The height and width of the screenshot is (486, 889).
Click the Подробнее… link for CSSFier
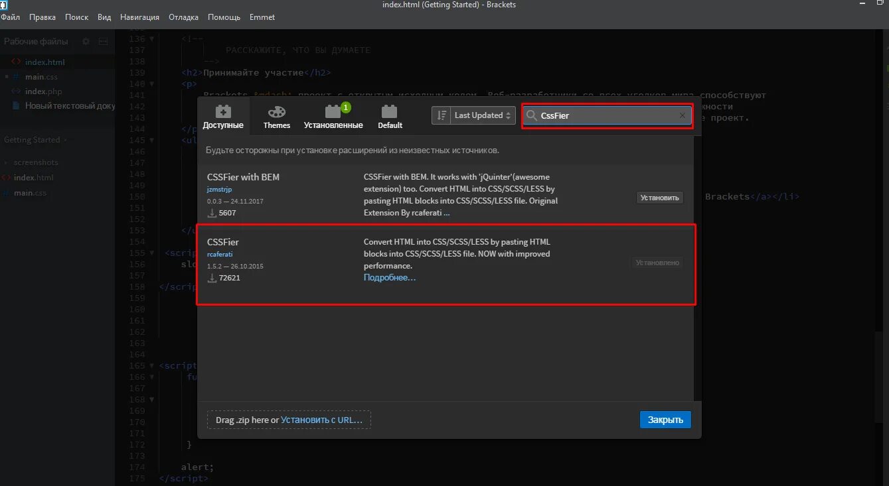click(390, 278)
